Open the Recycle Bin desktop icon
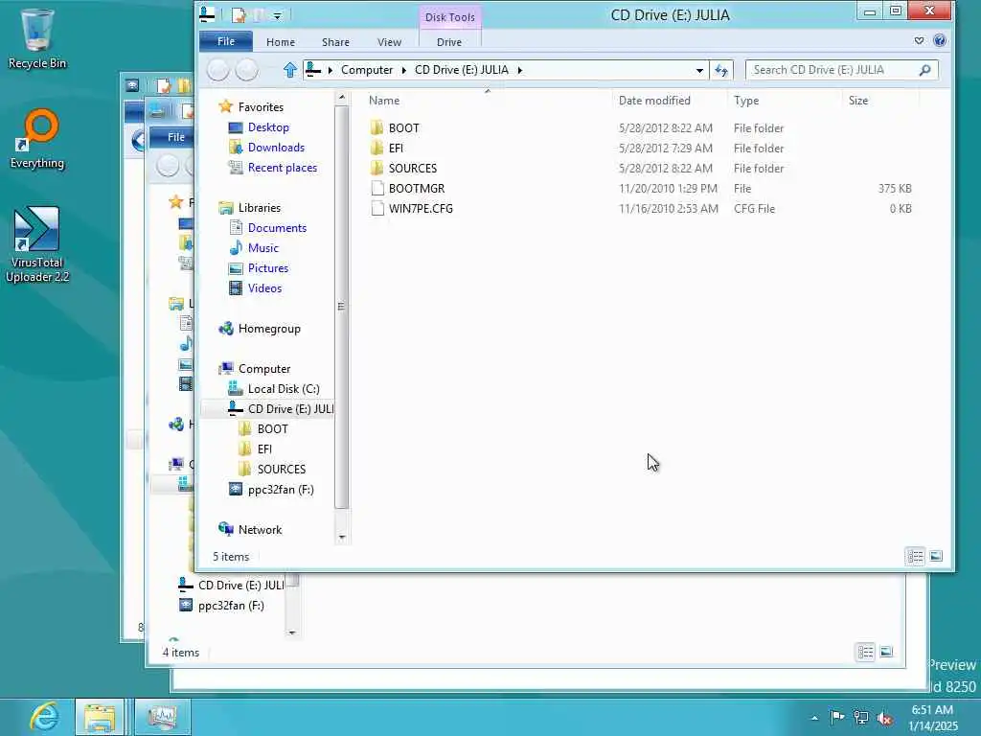 click(36, 38)
